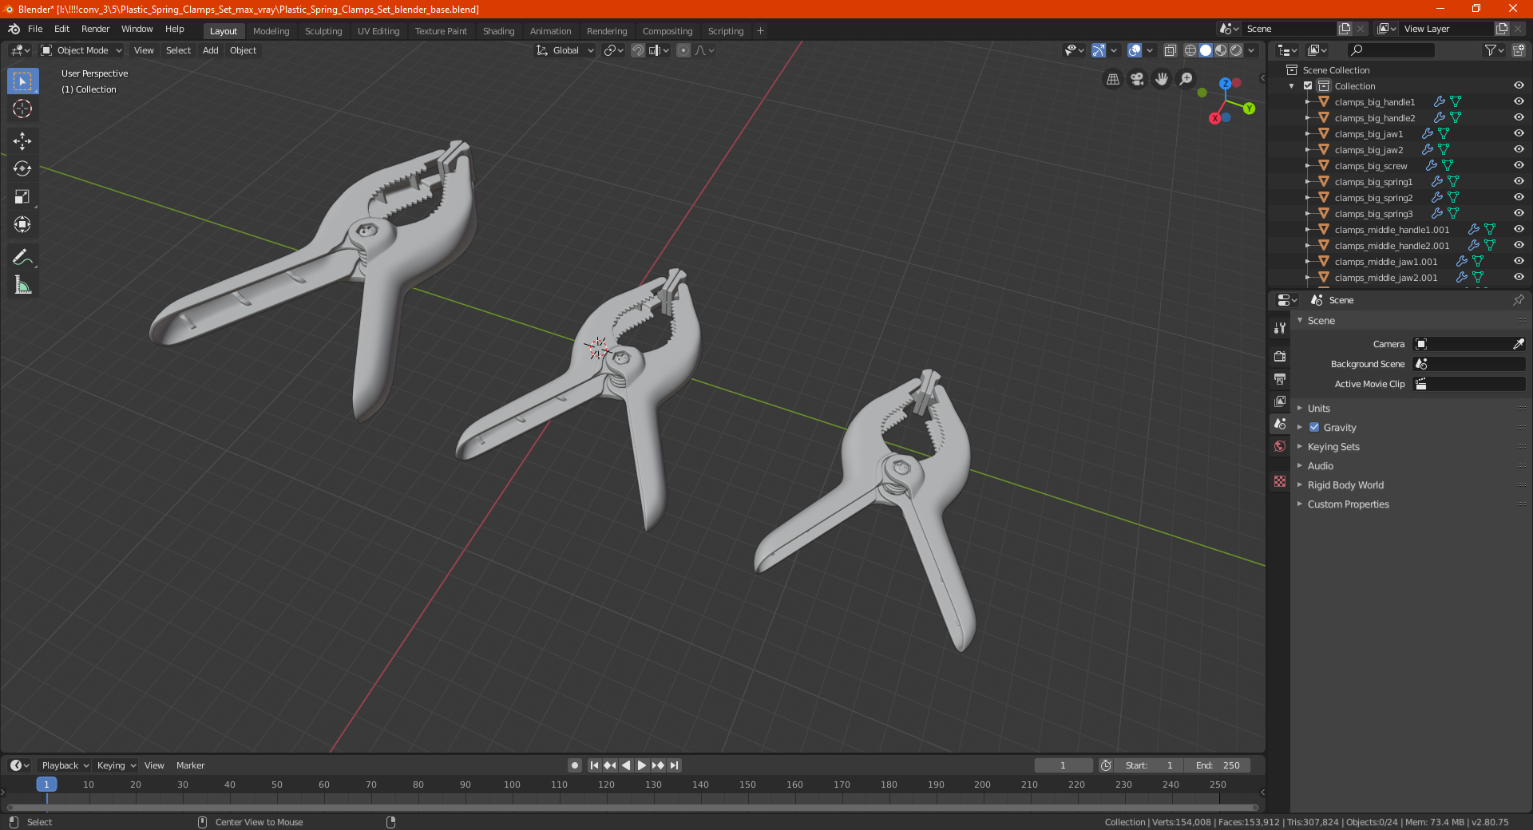Switch to wireframe viewport shading
The width and height of the screenshot is (1533, 830).
coord(1190,50)
